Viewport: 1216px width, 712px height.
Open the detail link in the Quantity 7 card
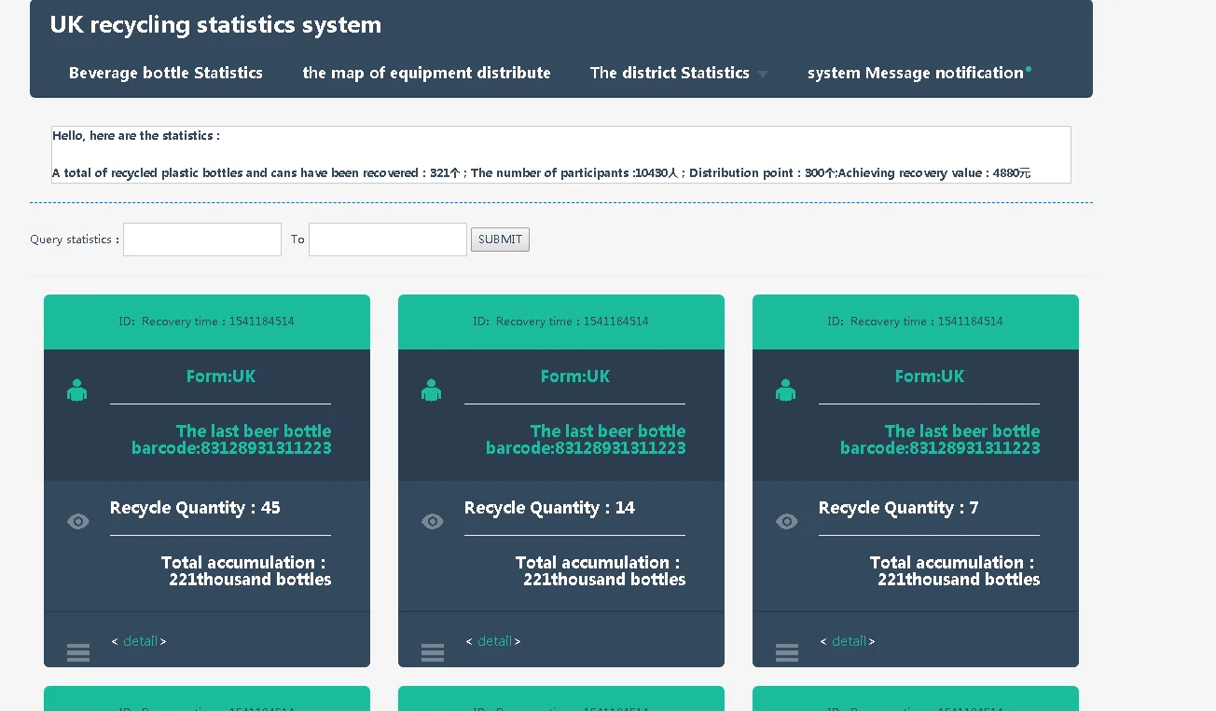tap(849, 641)
